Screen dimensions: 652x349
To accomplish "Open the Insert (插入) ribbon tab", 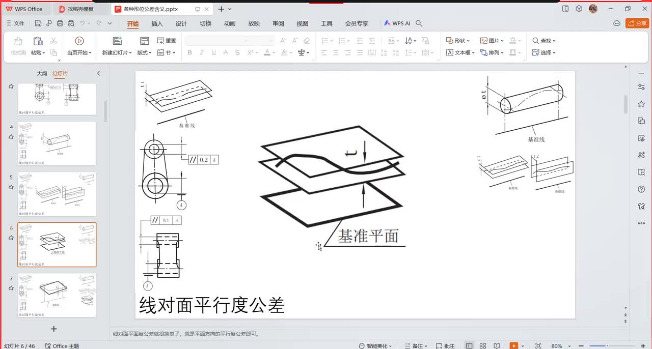I will pos(157,23).
